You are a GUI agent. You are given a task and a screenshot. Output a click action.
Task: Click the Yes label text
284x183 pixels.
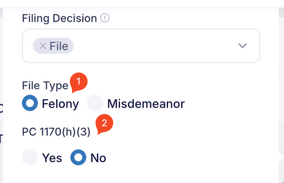coord(52,158)
